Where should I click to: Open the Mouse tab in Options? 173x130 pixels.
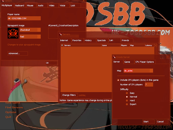pyautogui.click(x=31, y=5)
